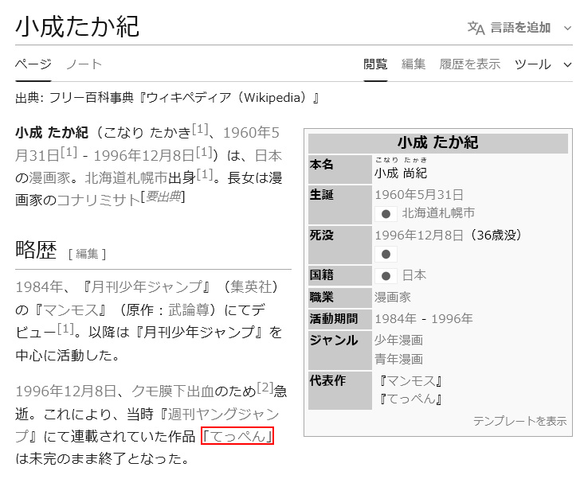The image size is (584, 479).
Task: Open the 言語を追加 language dropdown
Action: (x=520, y=28)
